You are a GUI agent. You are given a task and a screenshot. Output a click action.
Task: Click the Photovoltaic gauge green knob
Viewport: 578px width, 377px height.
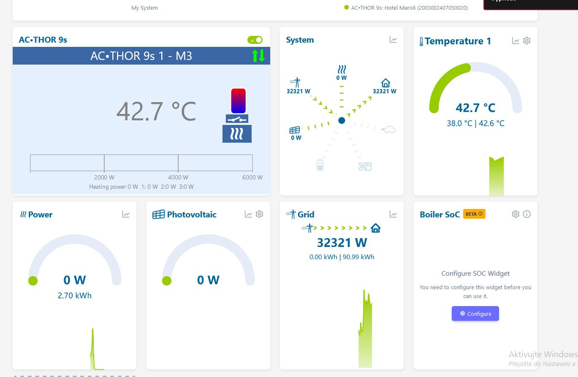point(166,281)
